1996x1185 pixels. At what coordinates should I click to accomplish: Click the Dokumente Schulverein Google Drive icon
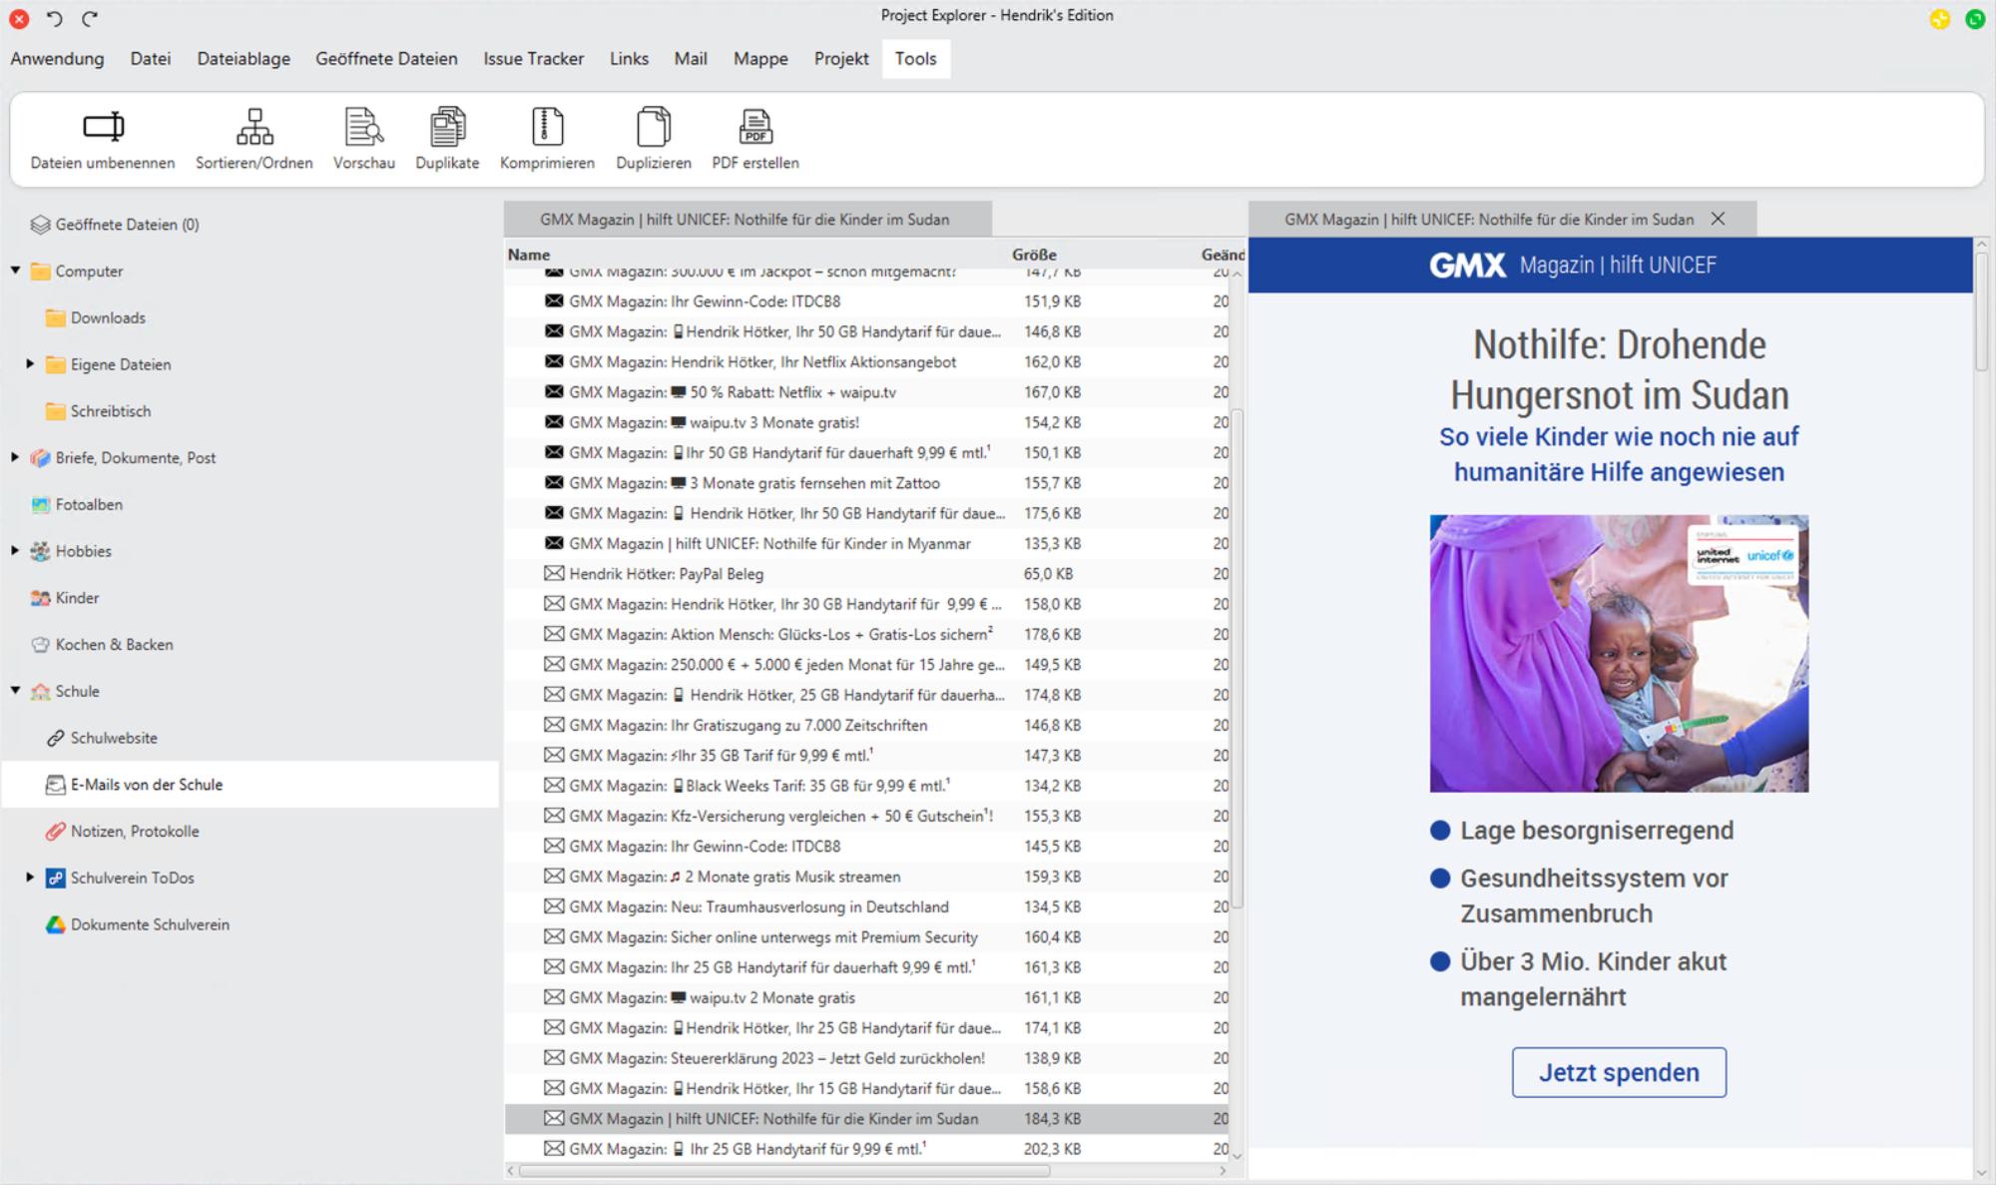pos(55,924)
